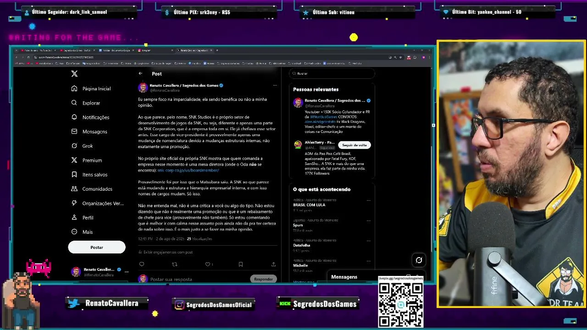This screenshot has width=587, height=330.
Task: Click the Mais circle icon
Action: 74,231
